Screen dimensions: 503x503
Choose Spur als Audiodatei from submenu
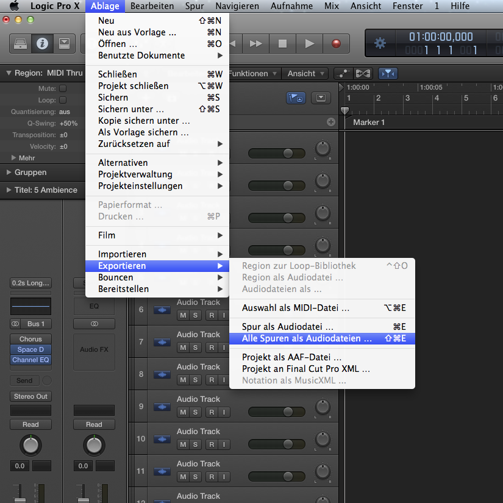[322, 327]
